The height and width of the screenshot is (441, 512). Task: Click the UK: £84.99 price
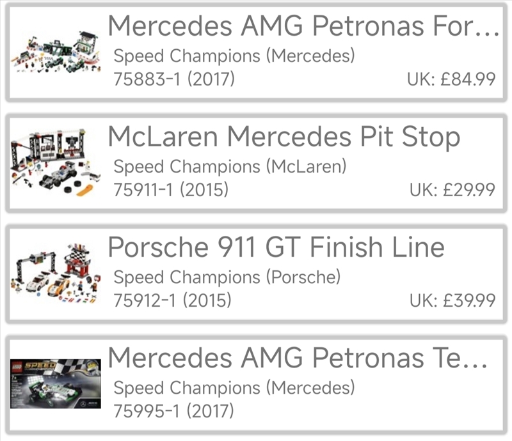coord(451,80)
